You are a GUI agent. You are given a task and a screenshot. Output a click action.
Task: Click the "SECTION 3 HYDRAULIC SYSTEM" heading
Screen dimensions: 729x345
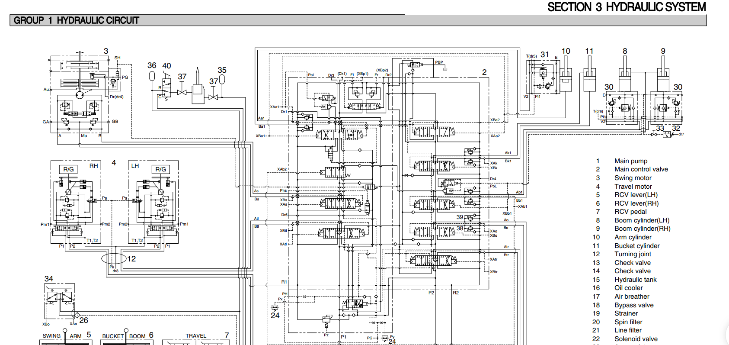coord(627,7)
